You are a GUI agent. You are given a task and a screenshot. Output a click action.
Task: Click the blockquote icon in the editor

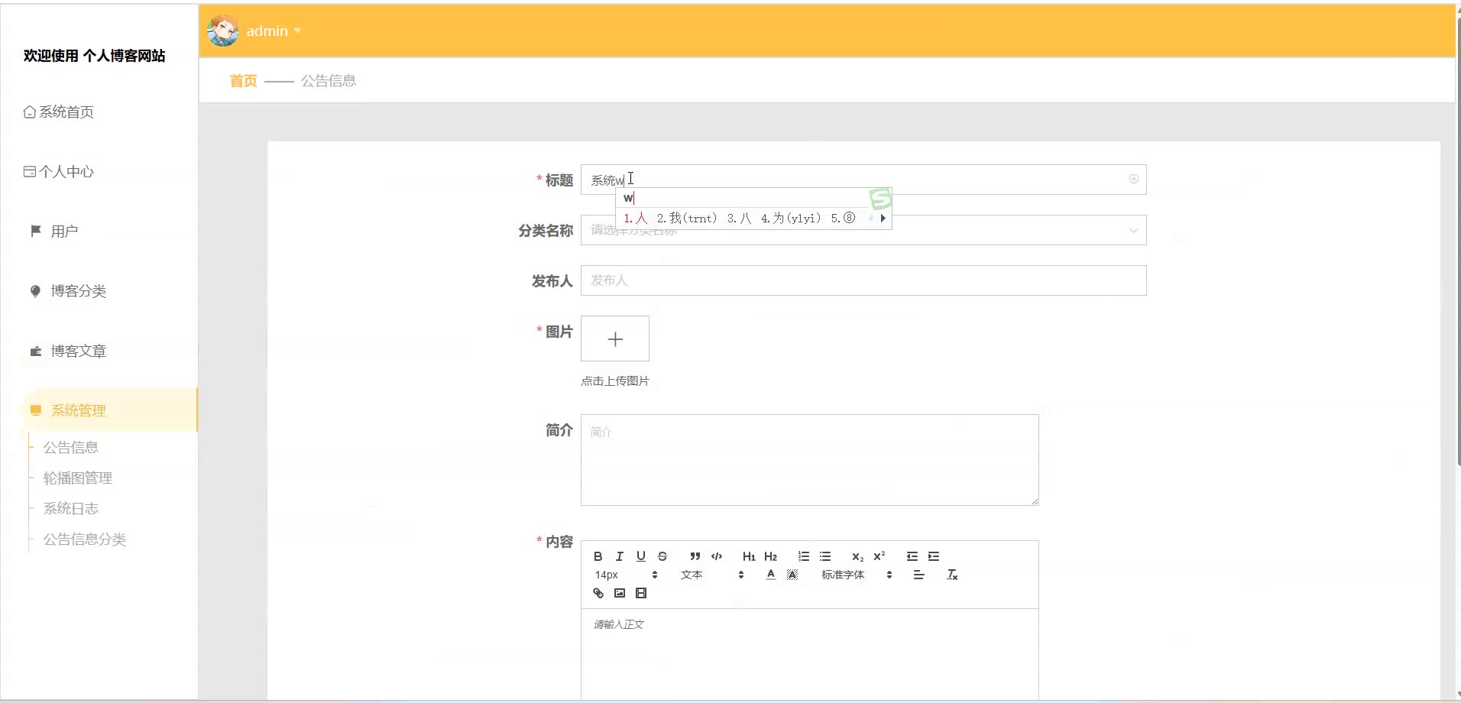(695, 556)
